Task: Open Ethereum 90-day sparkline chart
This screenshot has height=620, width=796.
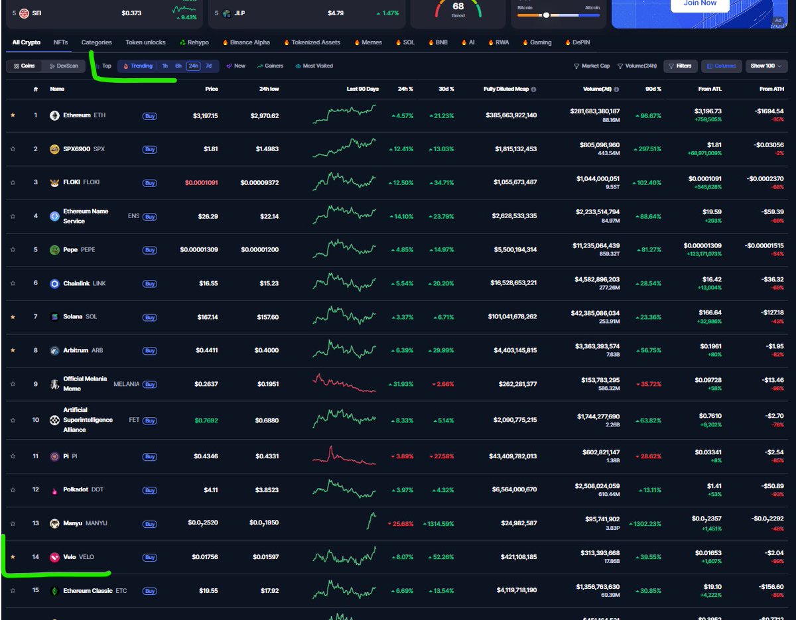Action: pyautogui.click(x=345, y=115)
